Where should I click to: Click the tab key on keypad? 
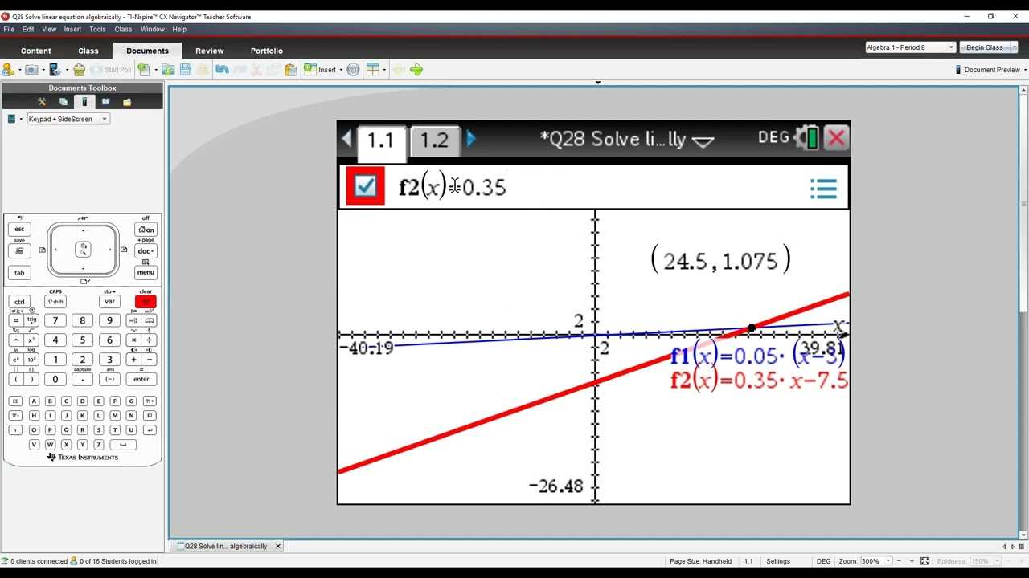(19, 272)
